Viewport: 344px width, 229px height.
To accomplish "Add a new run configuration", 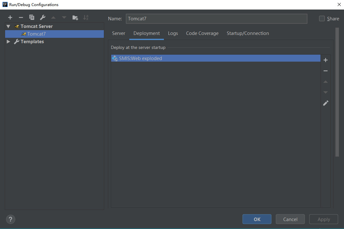I will pyautogui.click(x=10, y=17).
